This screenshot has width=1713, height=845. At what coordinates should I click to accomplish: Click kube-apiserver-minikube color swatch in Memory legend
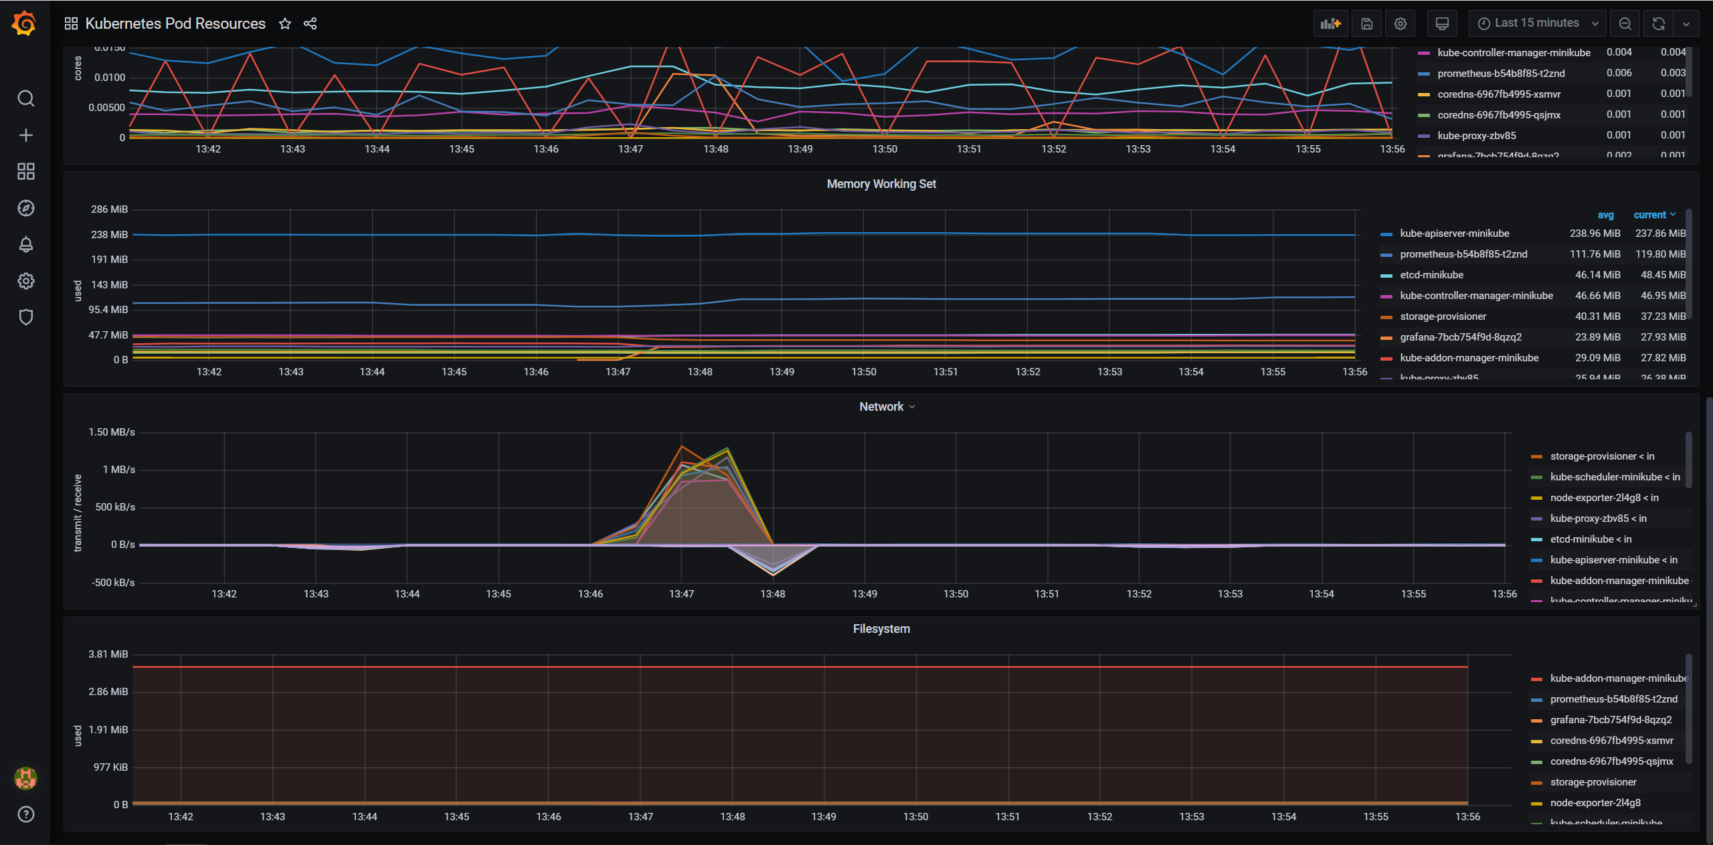point(1386,234)
